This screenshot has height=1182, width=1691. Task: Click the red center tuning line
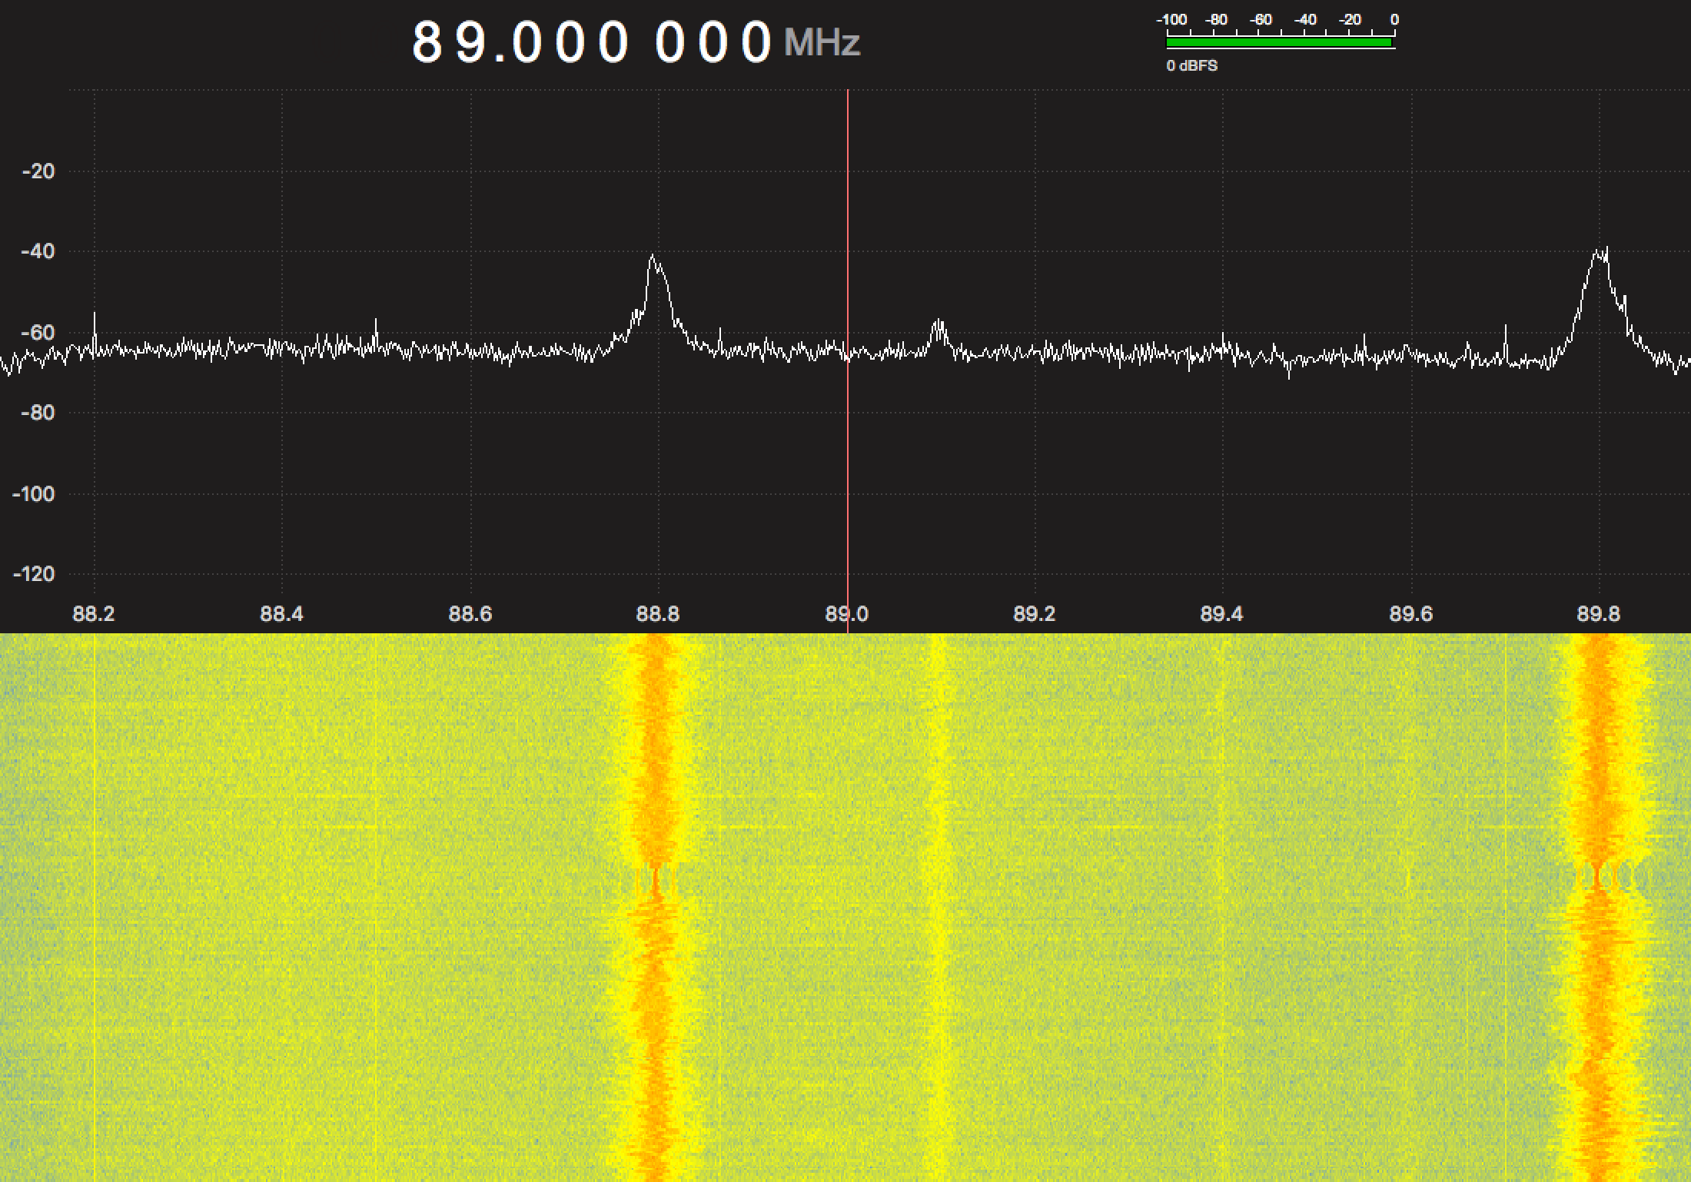point(848,361)
